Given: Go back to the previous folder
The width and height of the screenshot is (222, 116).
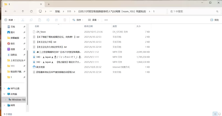Looking at the screenshot, I should (6, 11).
